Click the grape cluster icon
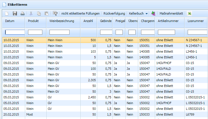This screenshot has width=208, height=119. click(x=153, y=13)
